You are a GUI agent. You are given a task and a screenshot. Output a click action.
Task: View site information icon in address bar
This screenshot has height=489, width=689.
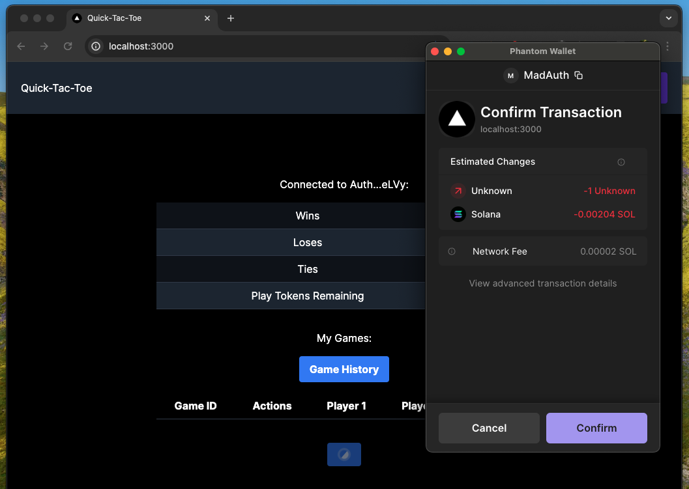(x=96, y=46)
